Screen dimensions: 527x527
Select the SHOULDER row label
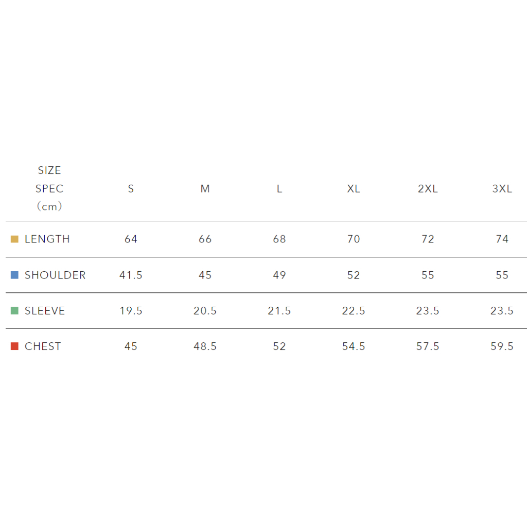[x=55, y=275]
